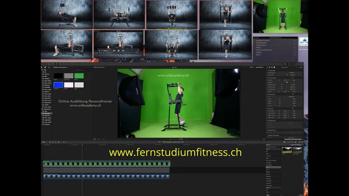
Task: Select the white generator swatch
Action: [79, 85]
